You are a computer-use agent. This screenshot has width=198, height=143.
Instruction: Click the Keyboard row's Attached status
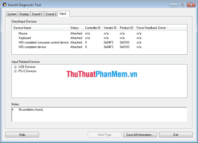click(76, 38)
